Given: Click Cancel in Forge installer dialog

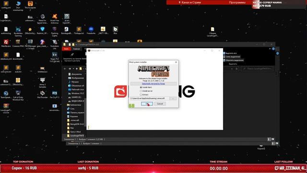Looking at the screenshot, I should pyautogui.click(x=160, y=104).
